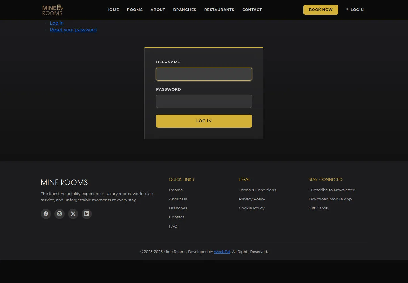Visit the WeebPal developer link
This screenshot has height=283, width=408.
[222, 252]
